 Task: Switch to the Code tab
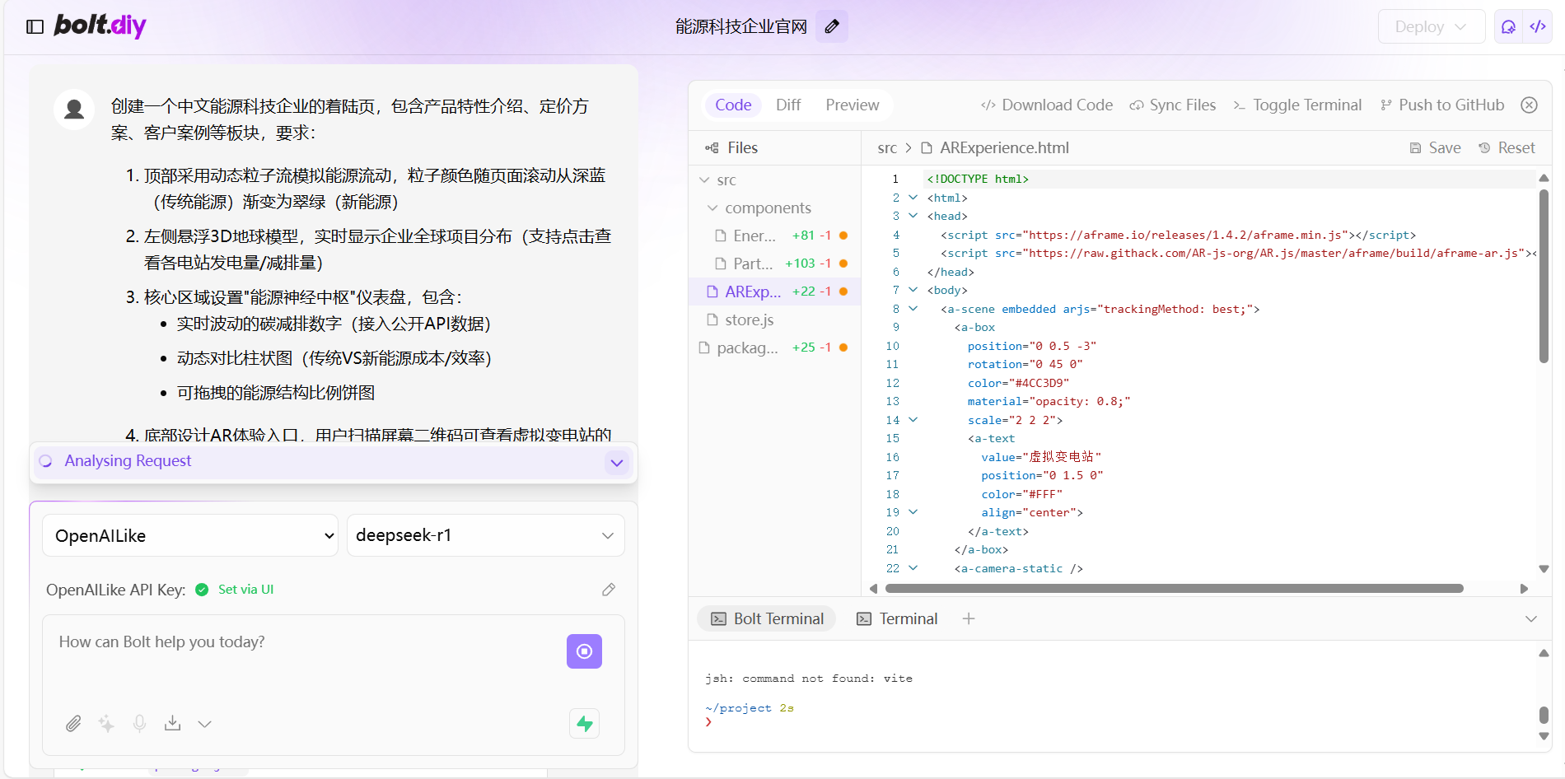point(733,105)
